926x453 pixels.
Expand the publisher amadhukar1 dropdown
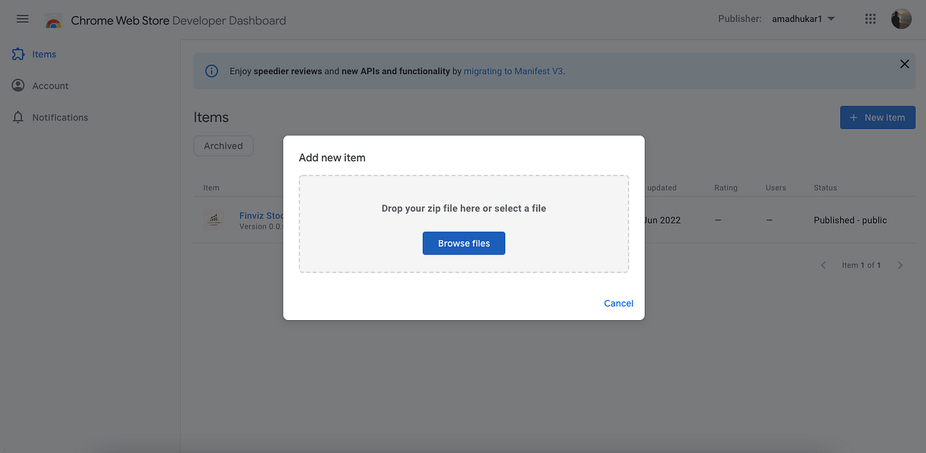pos(804,19)
